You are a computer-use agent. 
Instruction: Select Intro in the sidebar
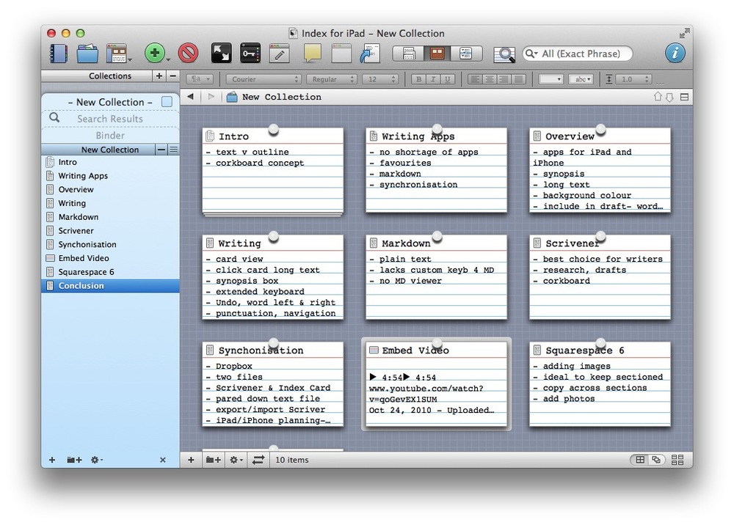[x=111, y=162]
